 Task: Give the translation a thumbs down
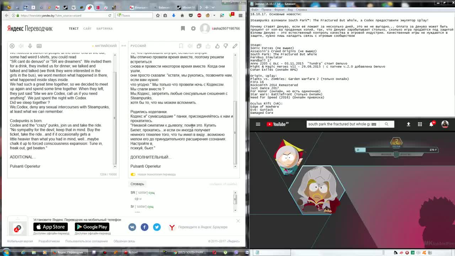(x=226, y=46)
